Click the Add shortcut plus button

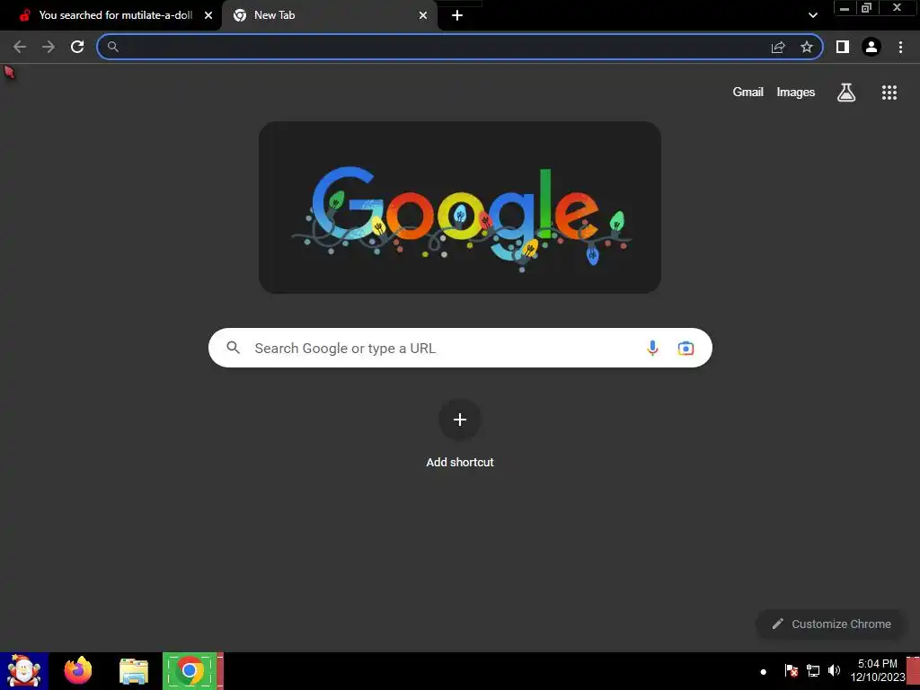click(460, 420)
